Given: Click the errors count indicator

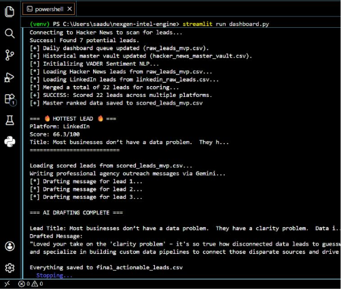Looking at the screenshot, I should tap(24, 284).
